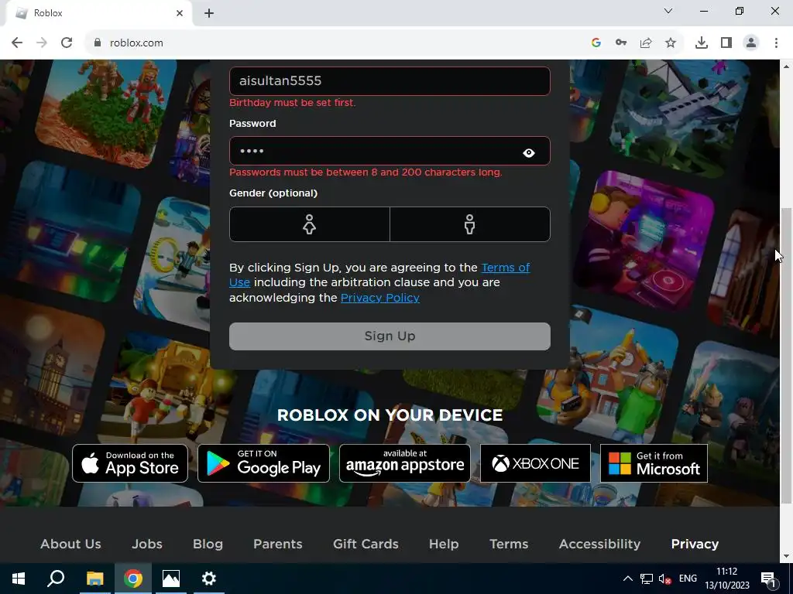Open Settings gear in the taskbar
The height and width of the screenshot is (594, 793).
point(209,579)
